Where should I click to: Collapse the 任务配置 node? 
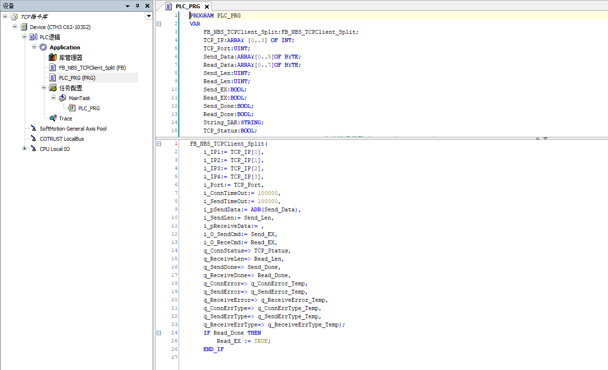[43, 88]
